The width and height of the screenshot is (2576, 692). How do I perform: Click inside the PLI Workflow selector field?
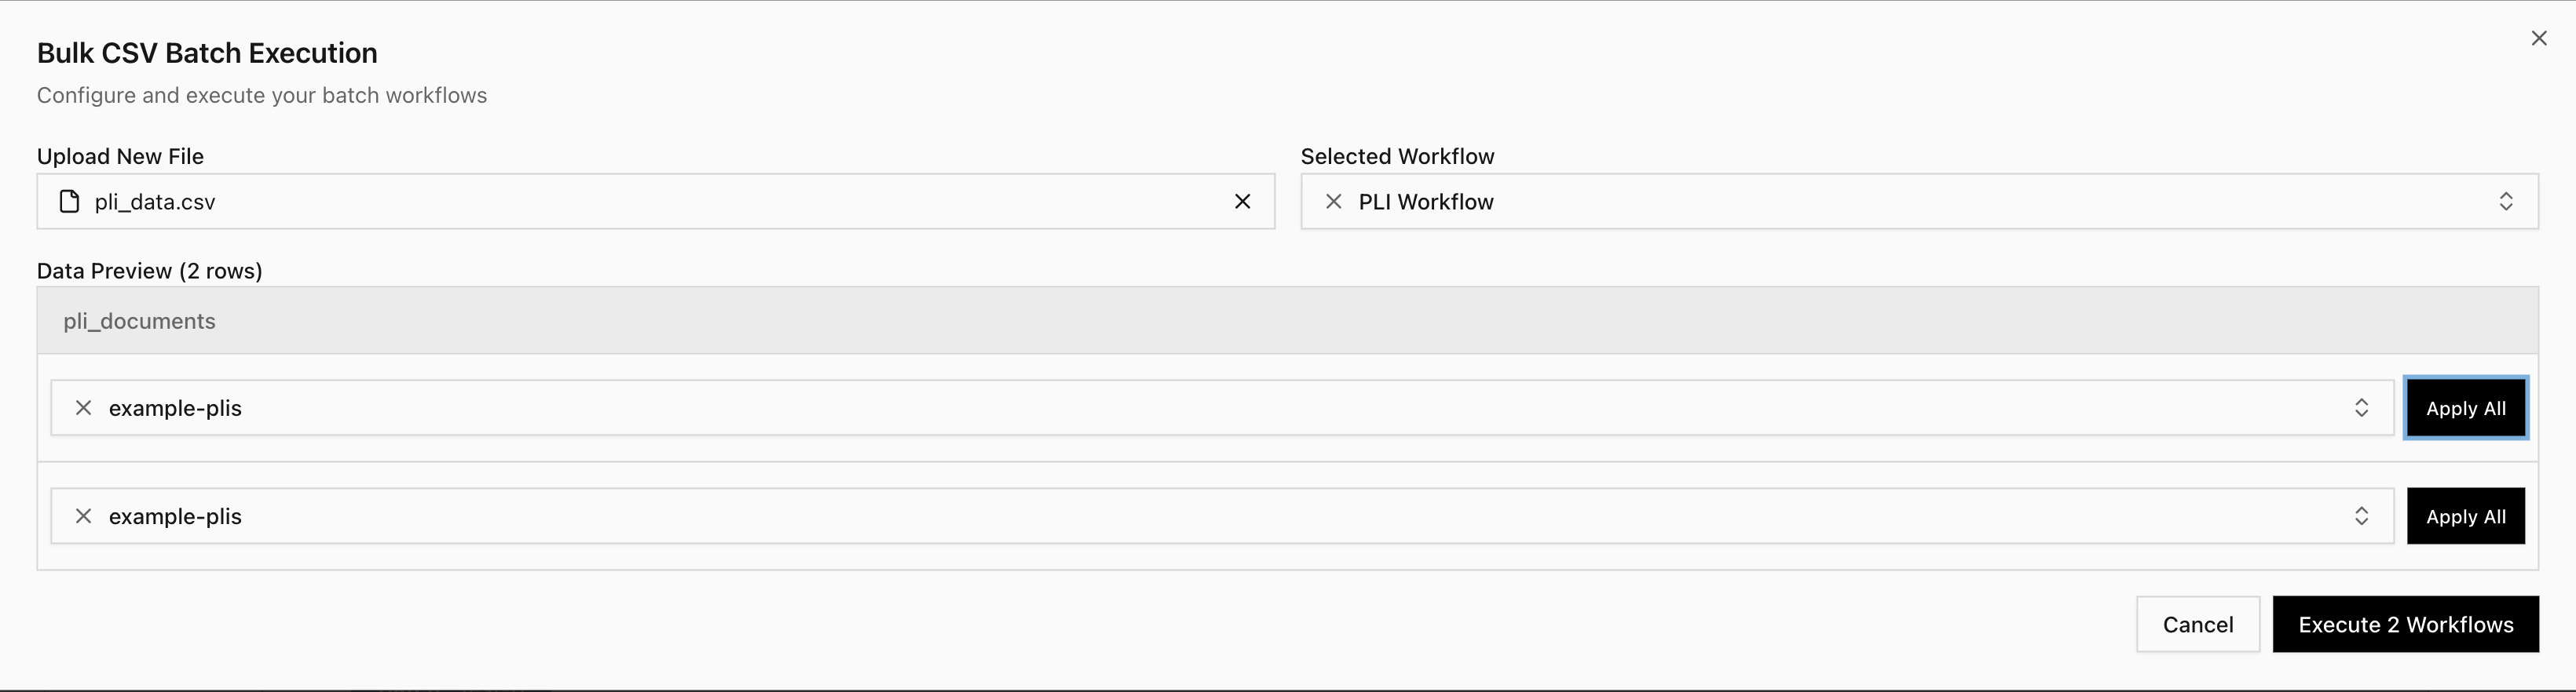pyautogui.click(x=1900, y=201)
